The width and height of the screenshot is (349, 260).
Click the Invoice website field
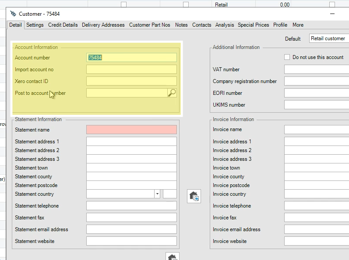(317, 241)
